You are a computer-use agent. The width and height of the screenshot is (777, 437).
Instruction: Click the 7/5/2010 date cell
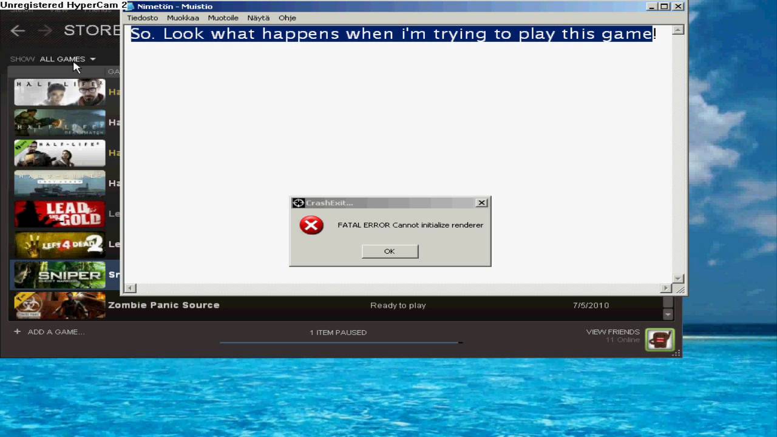click(x=591, y=305)
